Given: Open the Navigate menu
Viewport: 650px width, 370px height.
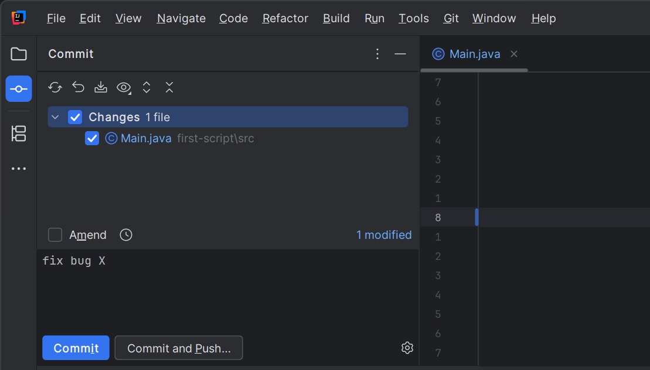Looking at the screenshot, I should coord(181,18).
